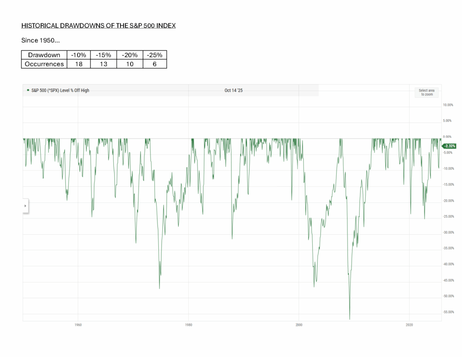Select the S&P 500 Level % Off High legend
Image resolution: width=462 pixels, height=357 pixels.
pyautogui.click(x=60, y=91)
